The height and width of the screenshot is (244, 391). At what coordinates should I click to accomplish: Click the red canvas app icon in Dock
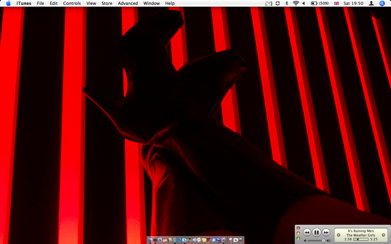[x=209, y=240]
